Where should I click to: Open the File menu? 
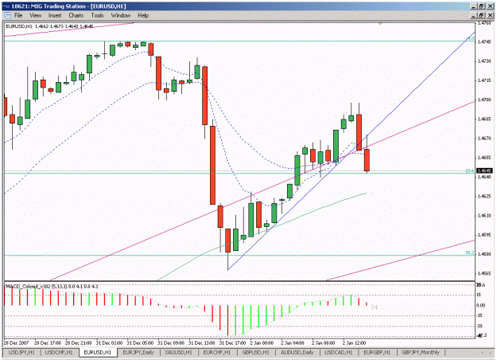(18, 15)
